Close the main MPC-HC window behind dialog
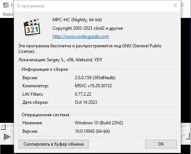This screenshot has width=191, height=154. click(x=183, y=5)
